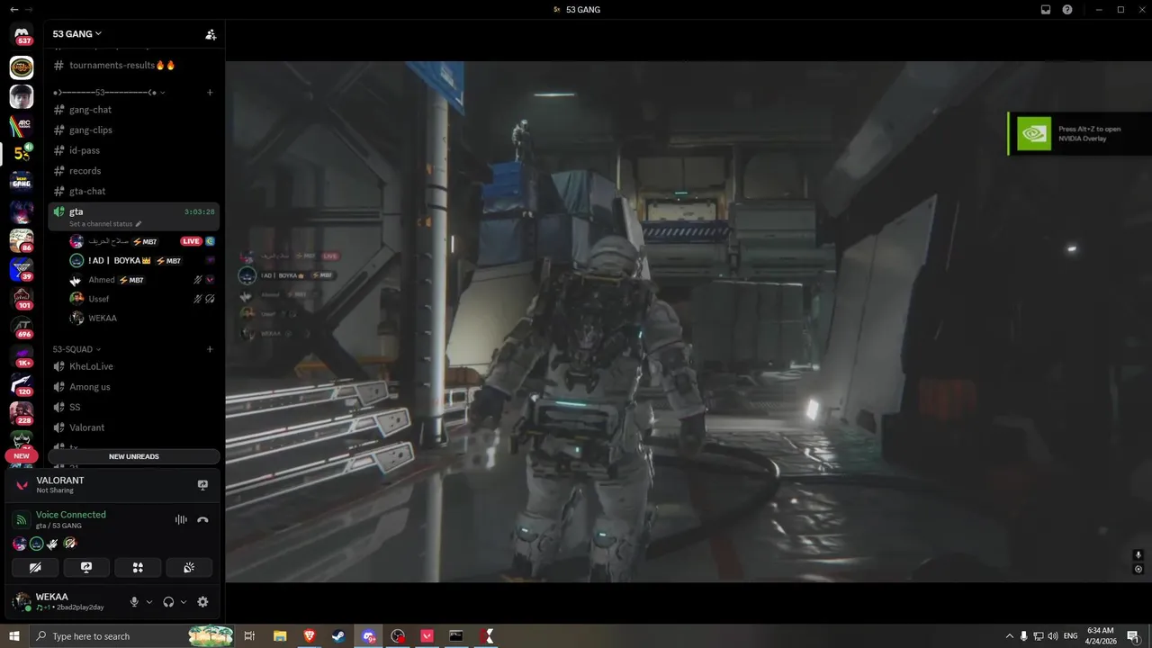Open the server icon with 101 badge
The width and height of the screenshot is (1152, 648).
click(x=22, y=298)
